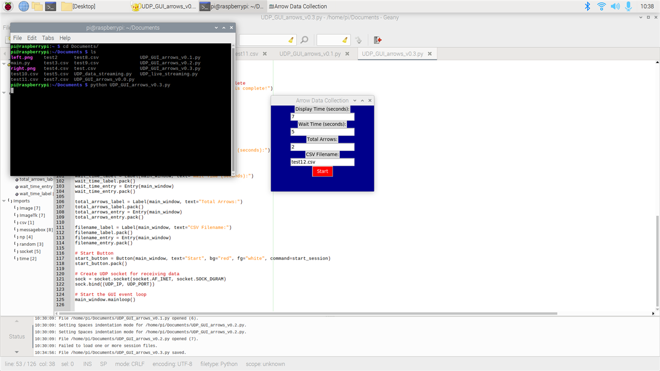Click the CSV Filename entry field

coord(322,162)
